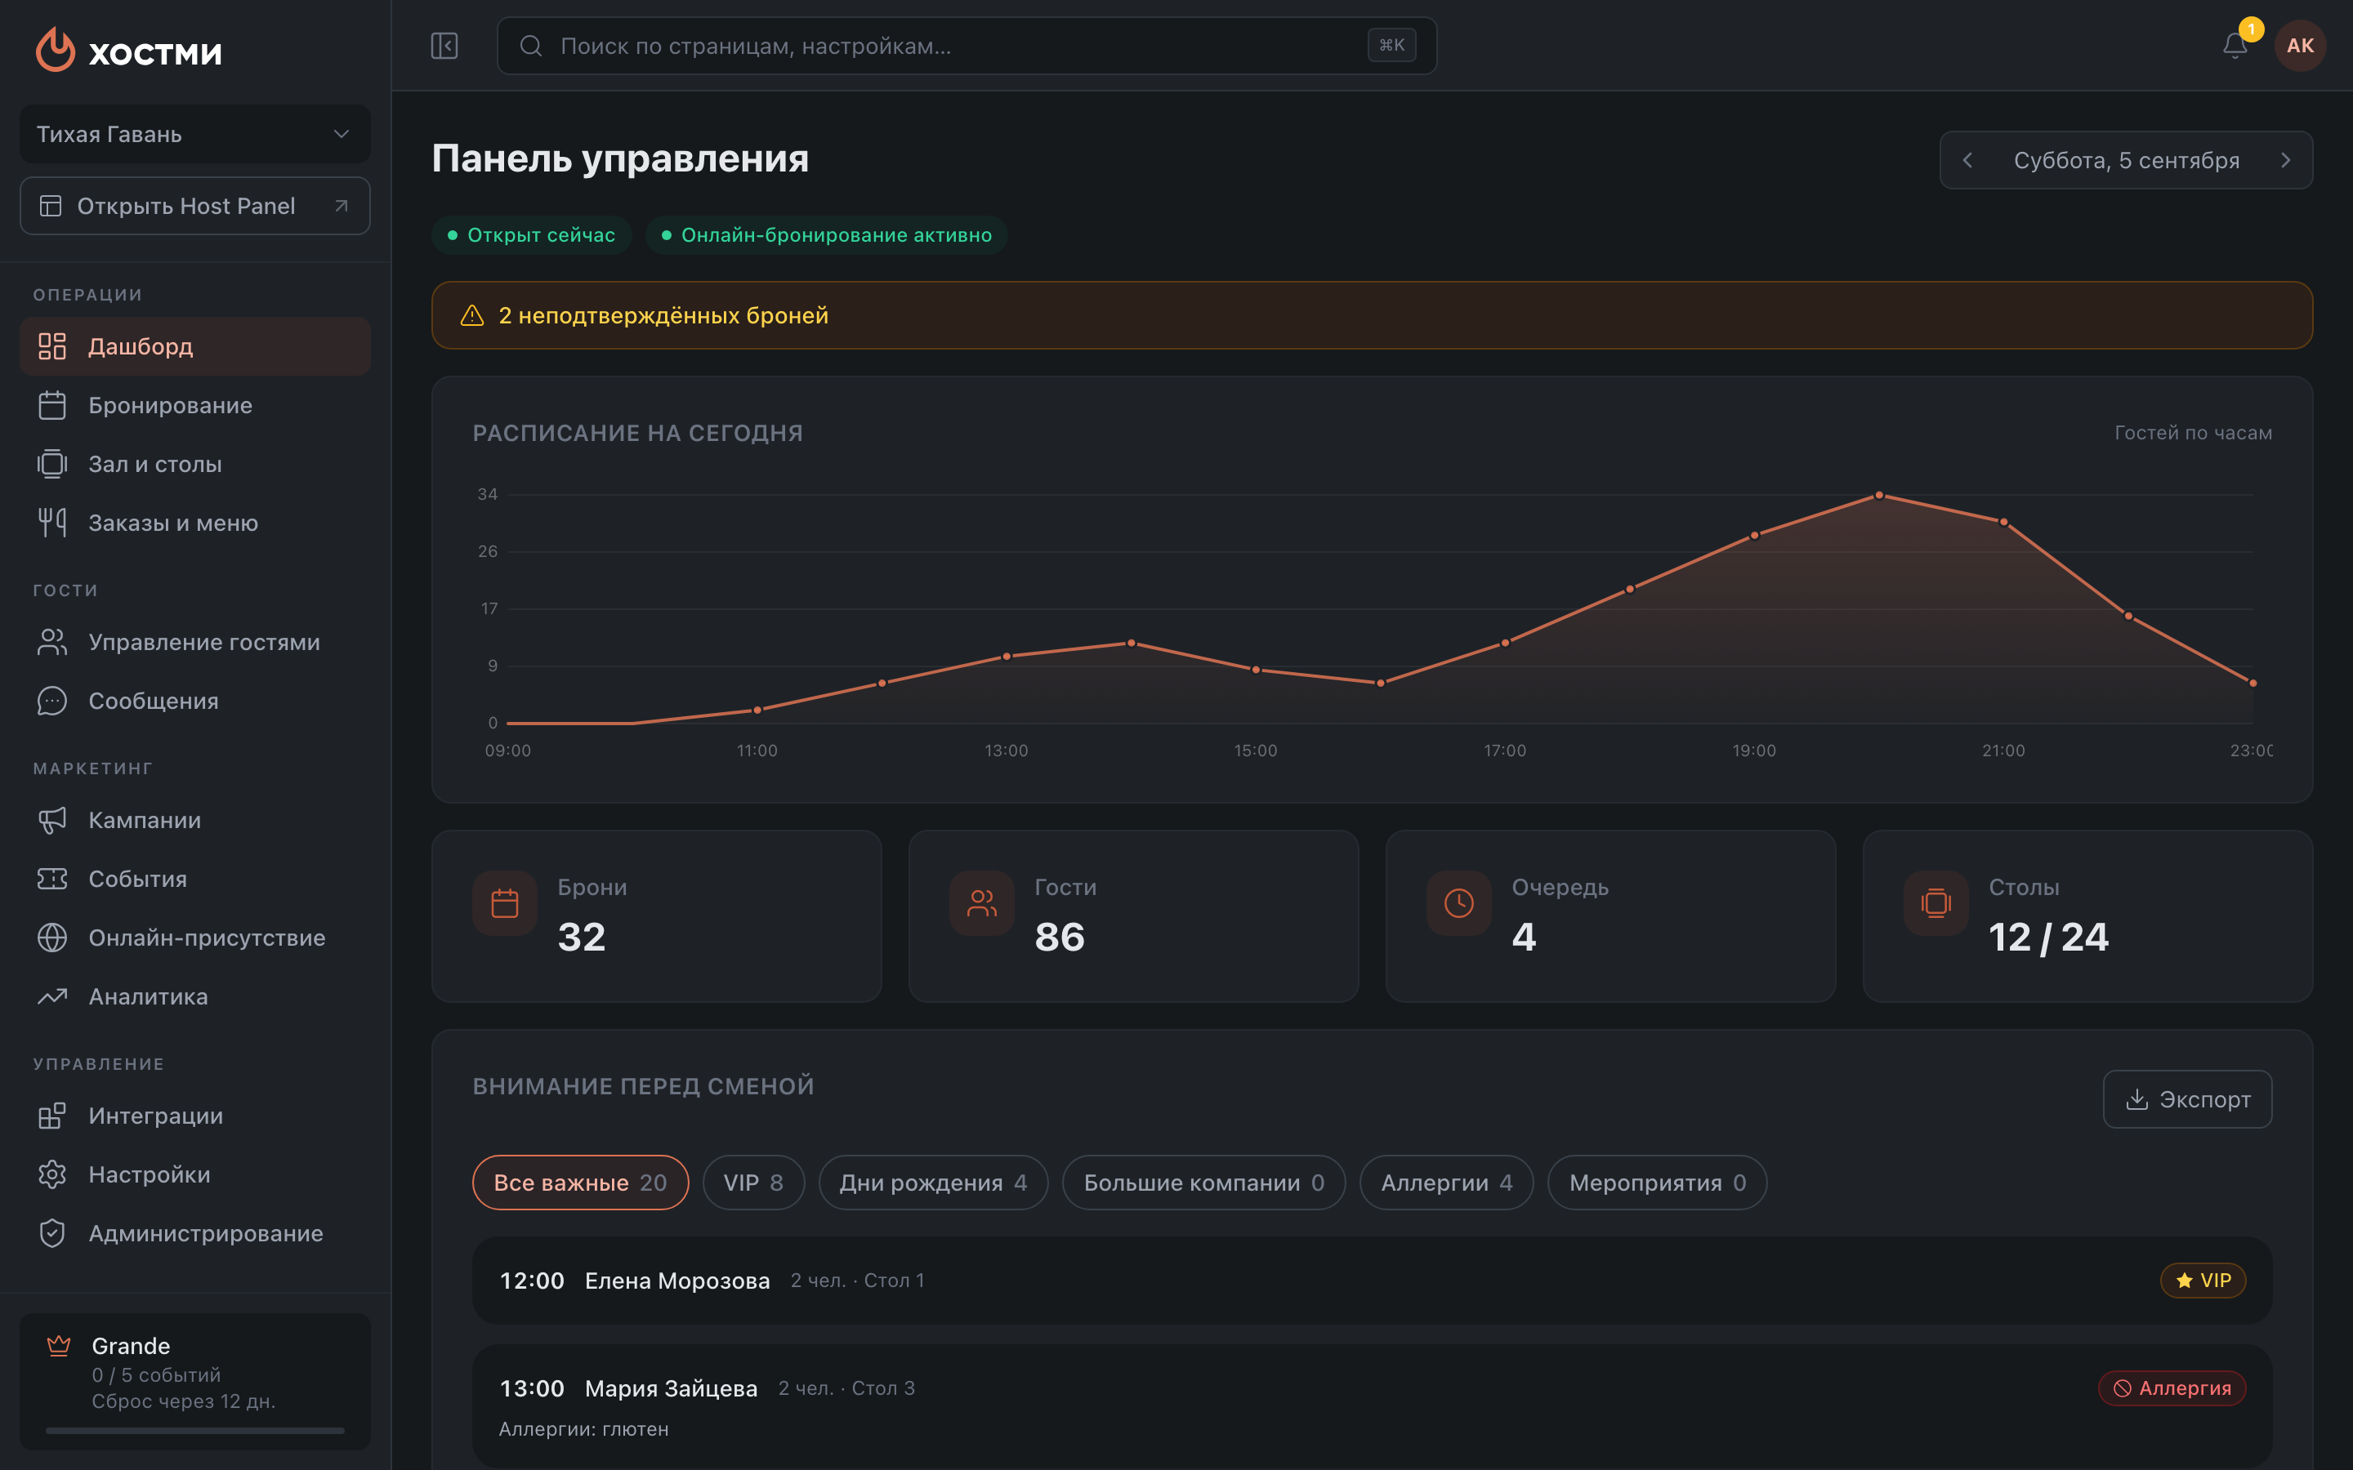Click the Дашборд grid icon

pyautogui.click(x=52, y=346)
